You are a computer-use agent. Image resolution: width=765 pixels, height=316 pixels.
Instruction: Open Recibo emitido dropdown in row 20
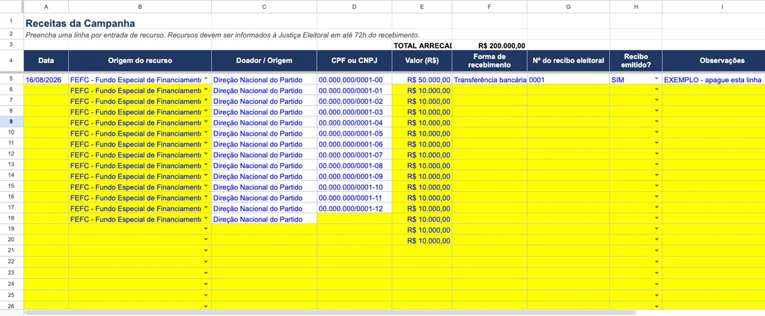(x=657, y=240)
